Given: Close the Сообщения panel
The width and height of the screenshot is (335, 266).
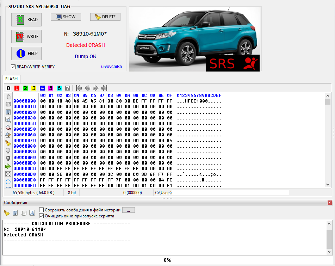Looking at the screenshot, I should (x=330, y=203).
